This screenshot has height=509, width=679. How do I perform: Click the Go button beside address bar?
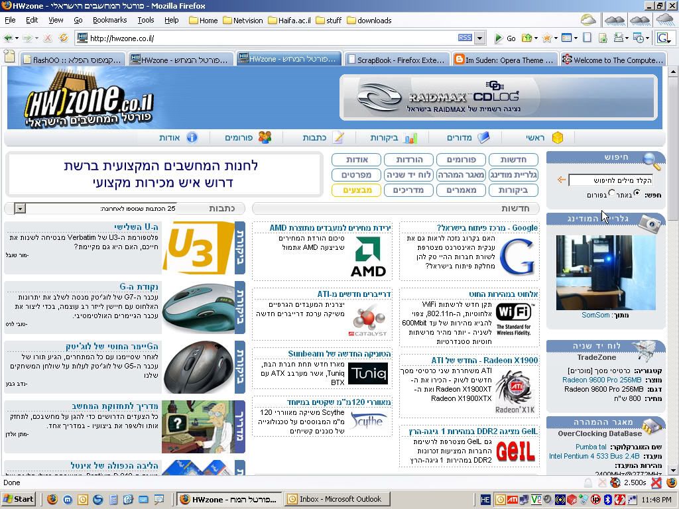coord(505,38)
